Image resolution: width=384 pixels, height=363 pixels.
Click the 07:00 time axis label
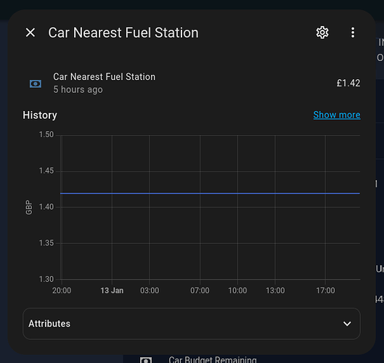pyautogui.click(x=200, y=290)
